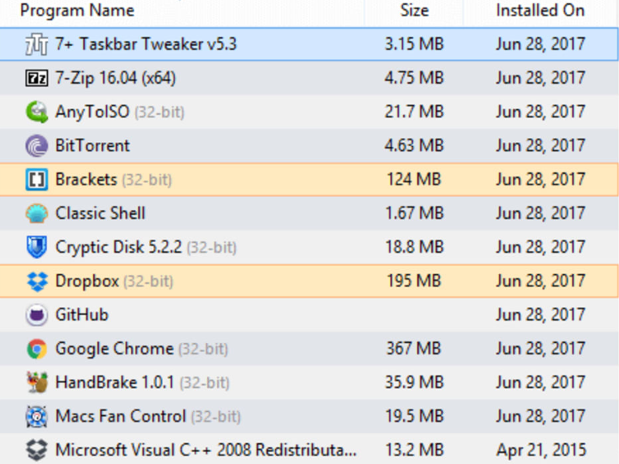Select Microsoft Visual C++ 2008 Redistributable name
The height and width of the screenshot is (464, 619).
pos(206,450)
